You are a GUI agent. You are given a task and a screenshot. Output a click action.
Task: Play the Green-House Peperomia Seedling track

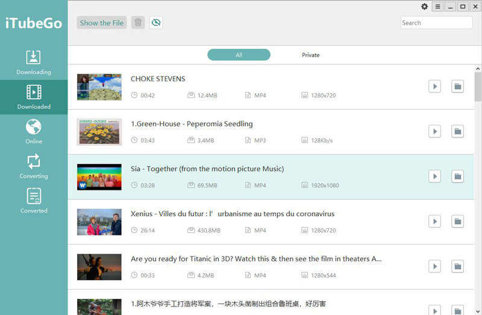434,131
